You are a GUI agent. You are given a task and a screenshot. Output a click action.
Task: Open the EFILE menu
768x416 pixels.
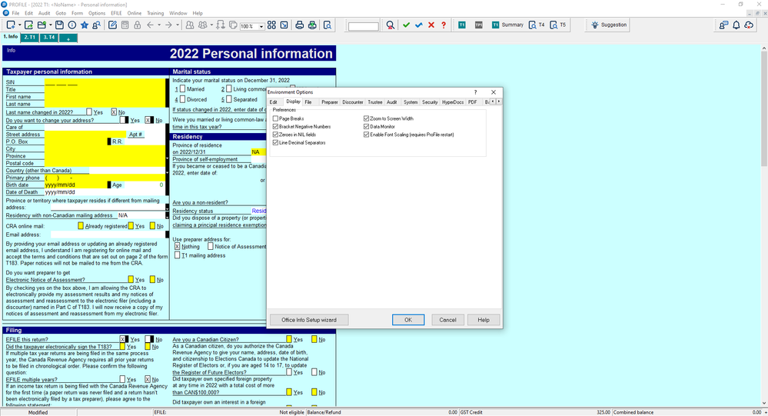[116, 13]
